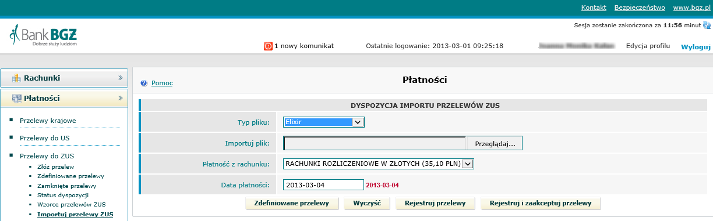The image size is (713, 221).
Task: Click the Ostatnie logowanie timestamp text
Action: [x=435, y=46]
